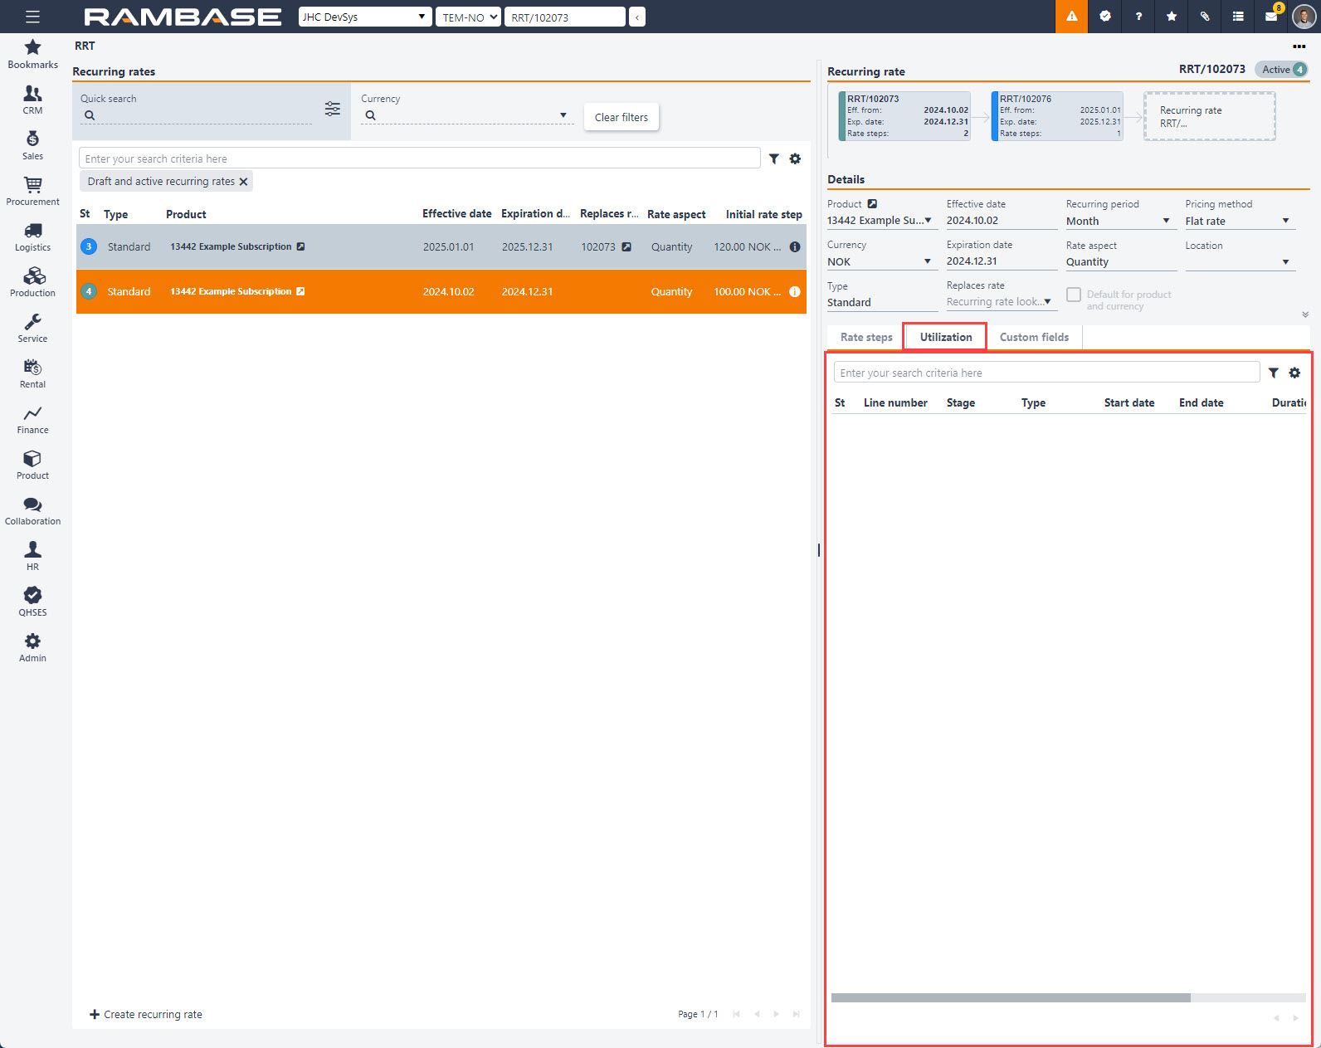Screen dimensions: 1321x1048
Task: Click the alert warning icon in top bar
Action: 1071,17
